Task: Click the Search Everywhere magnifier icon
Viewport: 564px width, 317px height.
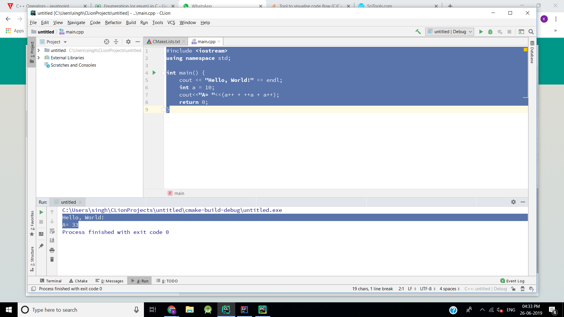Action: (x=531, y=32)
